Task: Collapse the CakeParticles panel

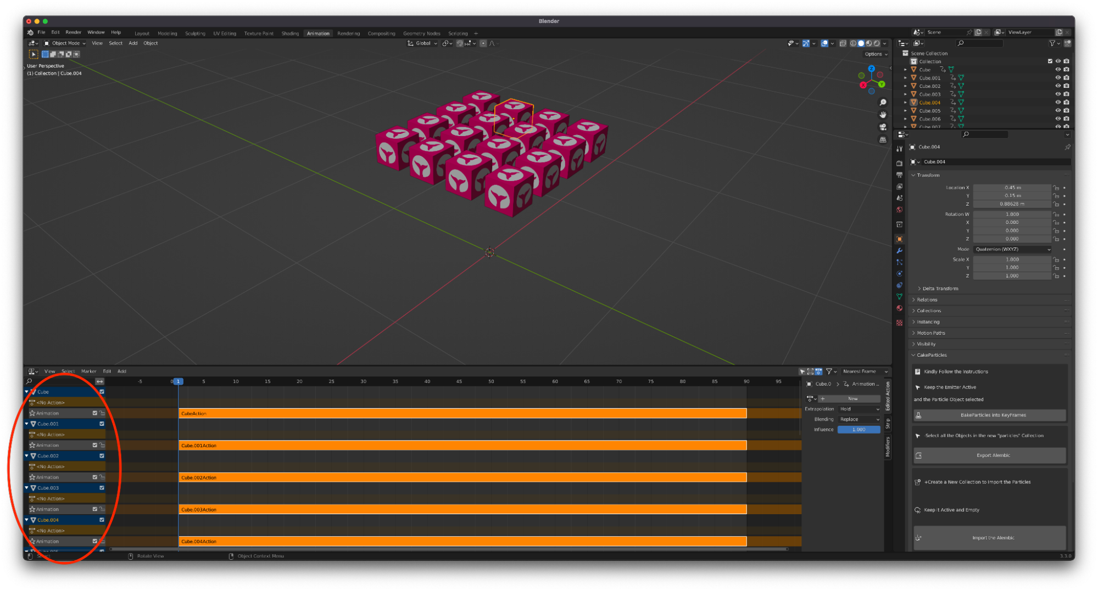Action: [932, 355]
